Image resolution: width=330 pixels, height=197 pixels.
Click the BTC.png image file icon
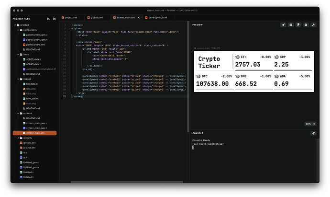[24, 89]
